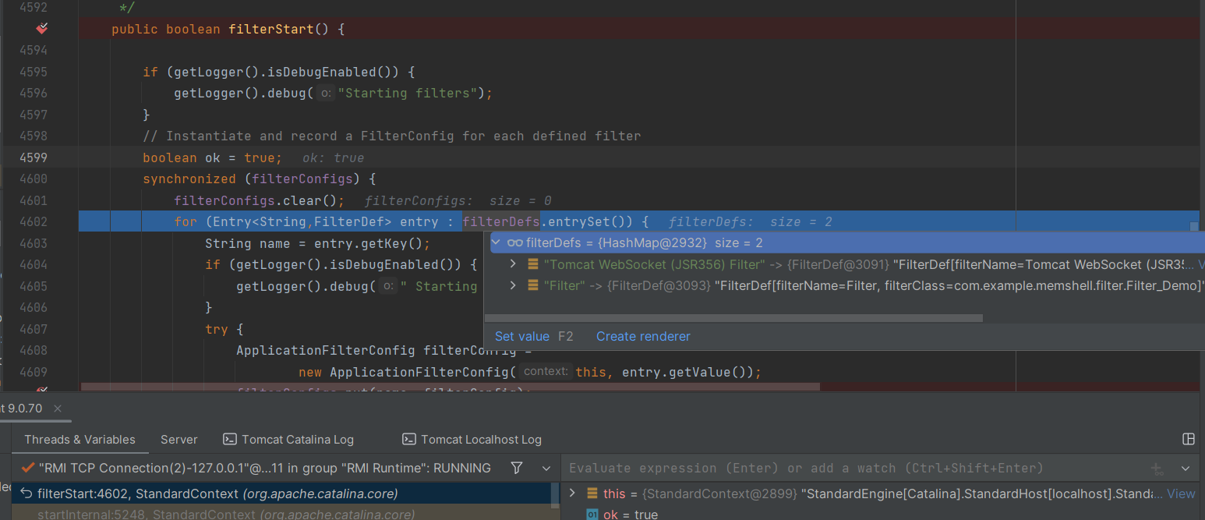Click the primitive type icon beside 'ok'

tap(592, 515)
